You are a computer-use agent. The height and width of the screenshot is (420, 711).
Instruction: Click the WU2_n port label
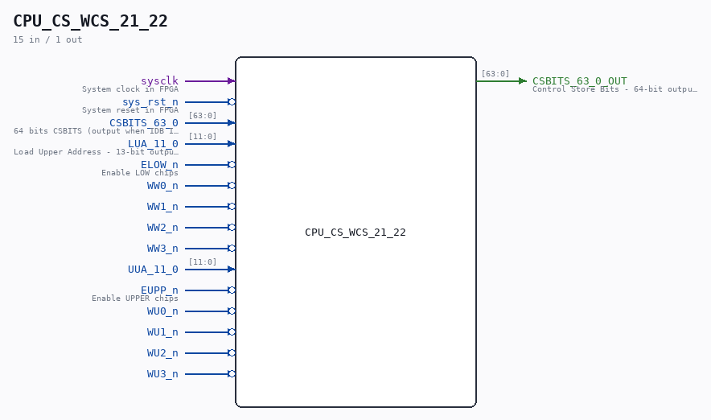(162, 353)
